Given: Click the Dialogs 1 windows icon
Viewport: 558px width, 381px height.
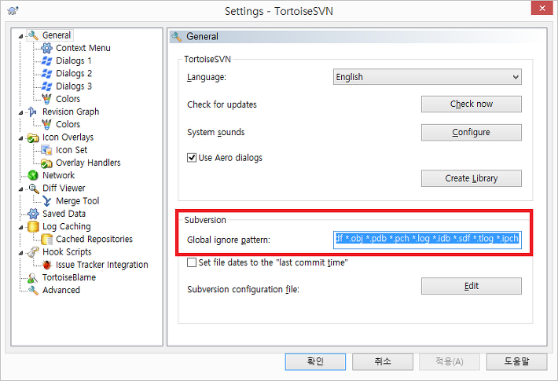Looking at the screenshot, I should click(x=46, y=60).
